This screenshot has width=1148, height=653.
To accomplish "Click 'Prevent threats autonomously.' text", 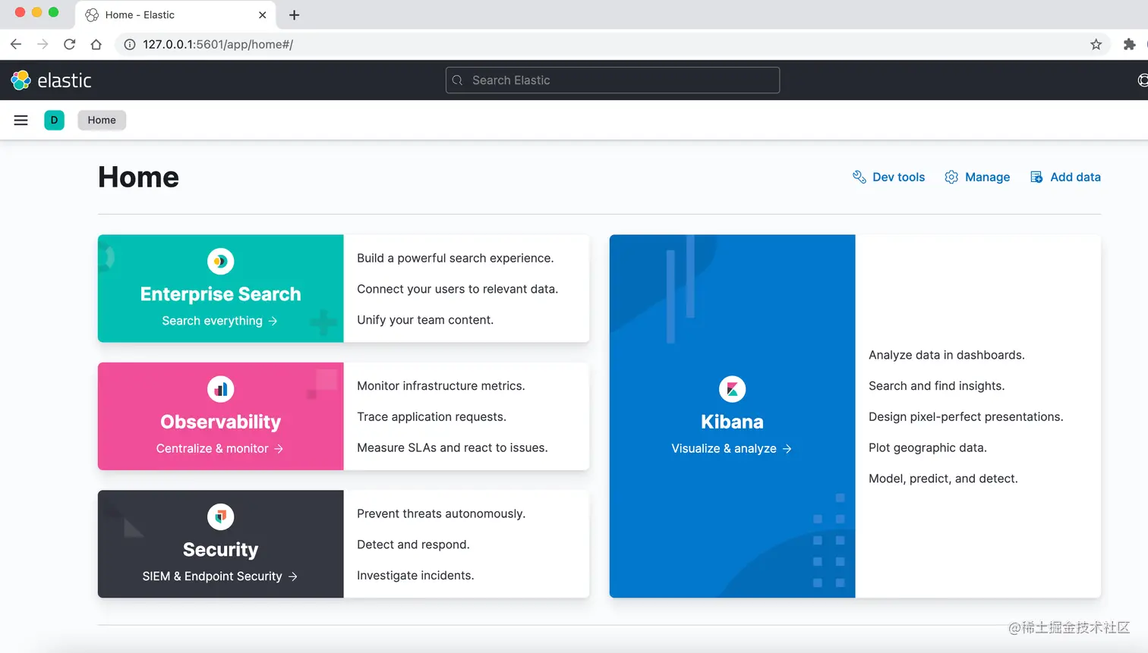I will [441, 513].
